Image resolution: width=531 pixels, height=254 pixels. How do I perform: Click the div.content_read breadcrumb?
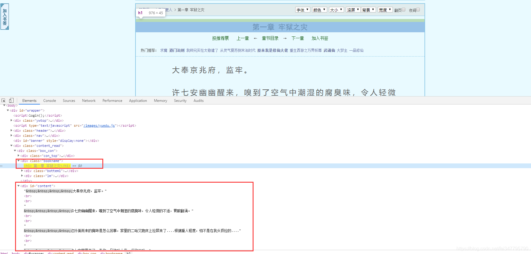(61, 253)
